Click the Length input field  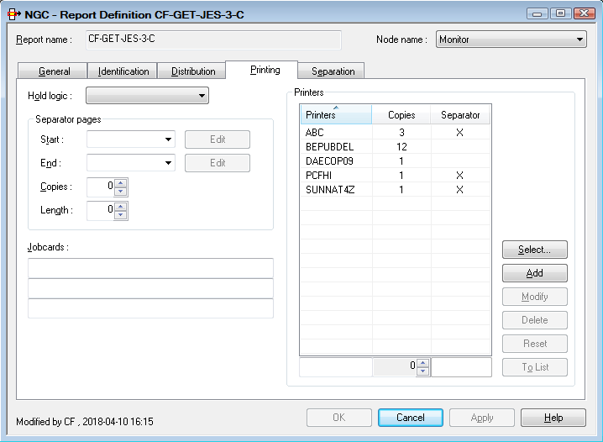(x=101, y=210)
